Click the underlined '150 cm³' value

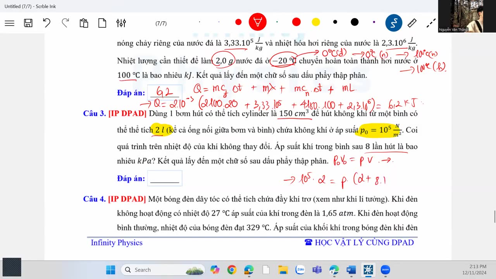294,114
